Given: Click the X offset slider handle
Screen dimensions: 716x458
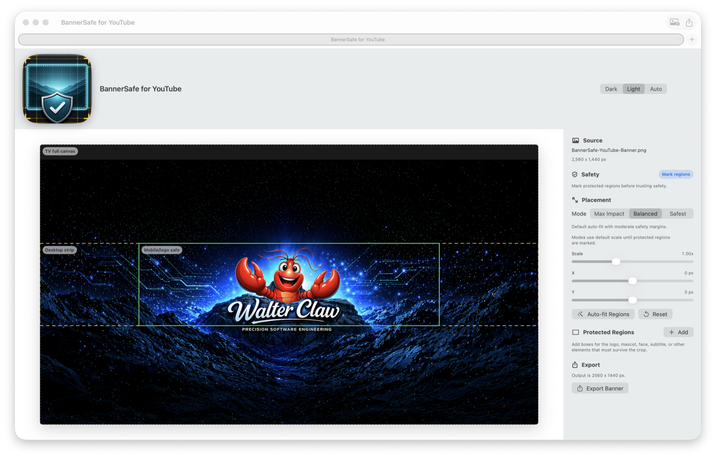Looking at the screenshot, I should (x=632, y=281).
